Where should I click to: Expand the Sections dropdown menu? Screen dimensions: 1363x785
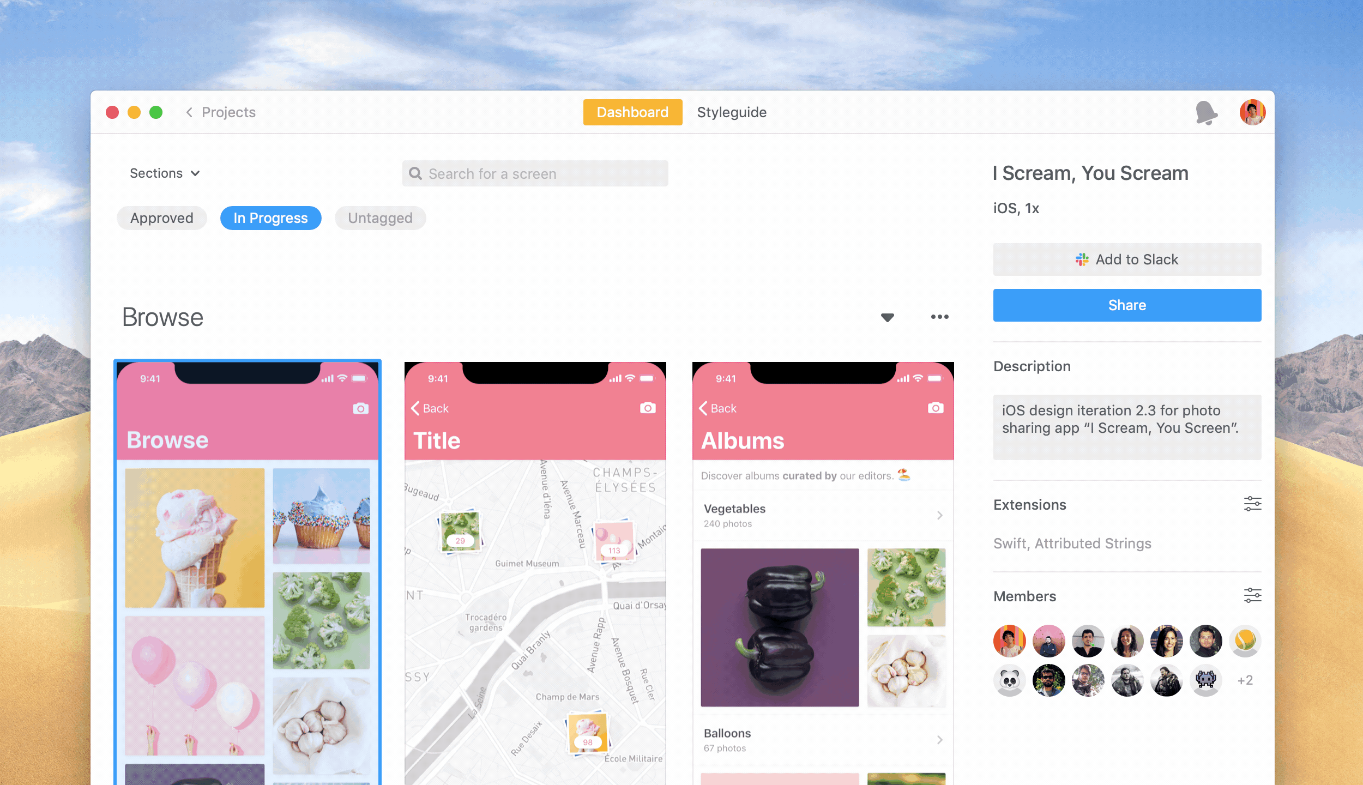click(x=165, y=173)
